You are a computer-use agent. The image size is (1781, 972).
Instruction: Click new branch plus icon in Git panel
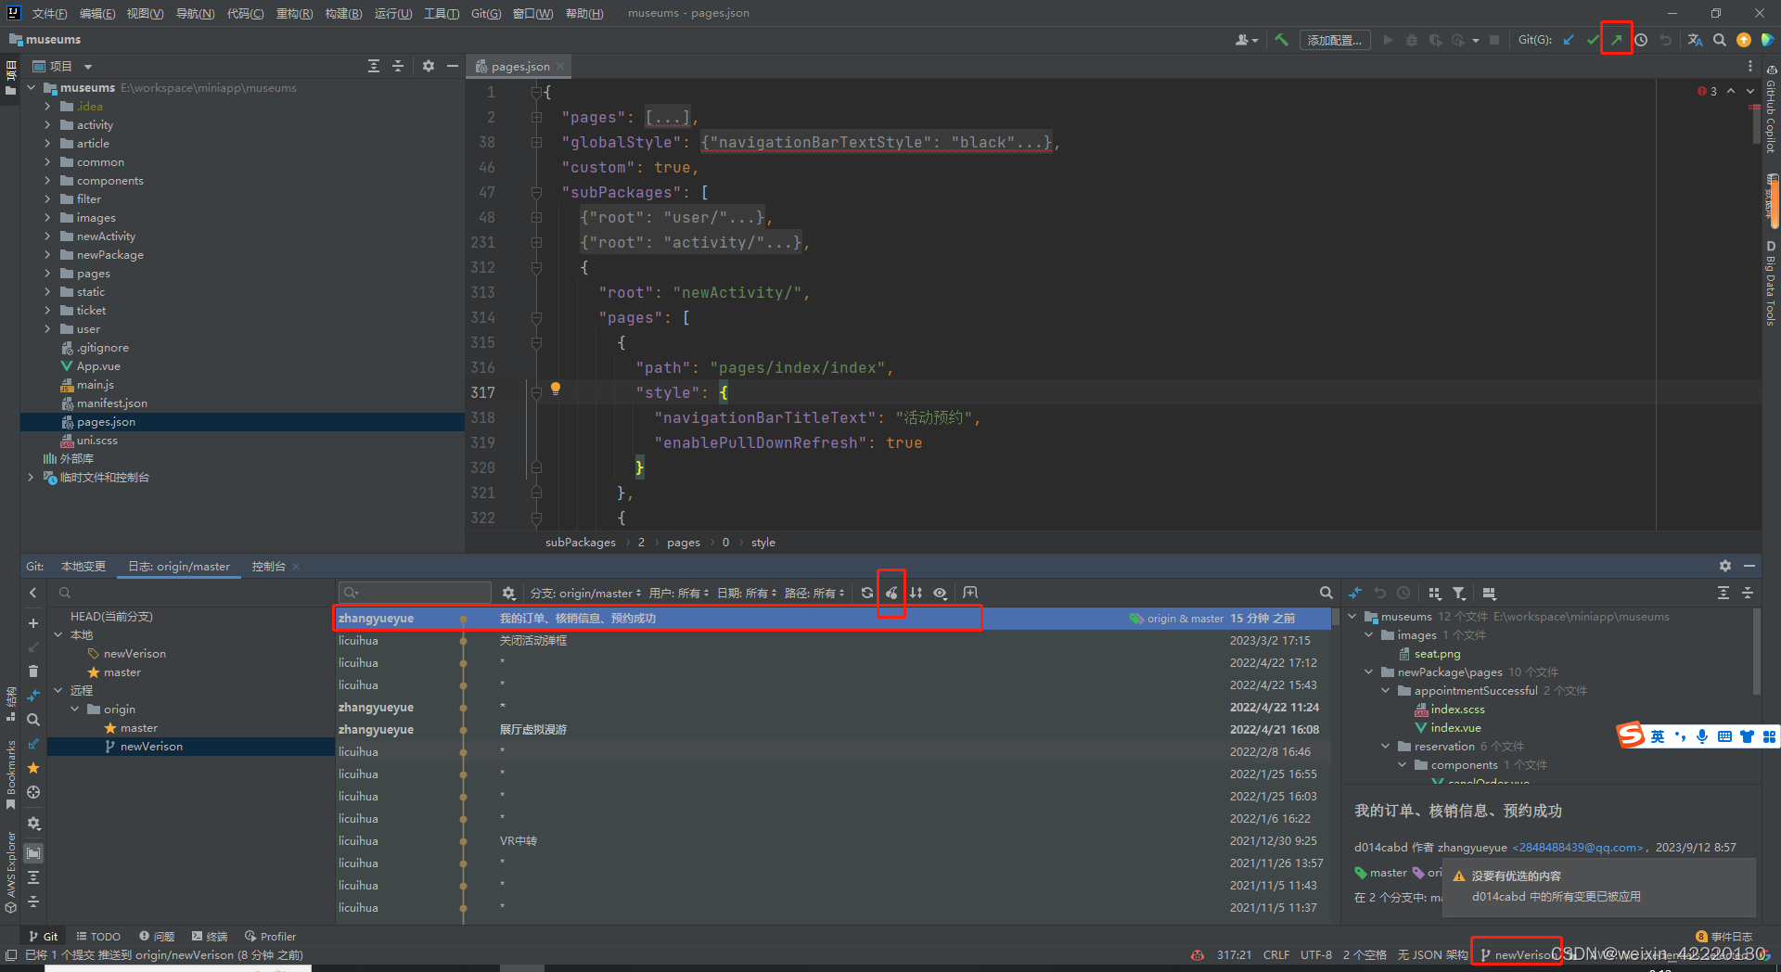(33, 623)
